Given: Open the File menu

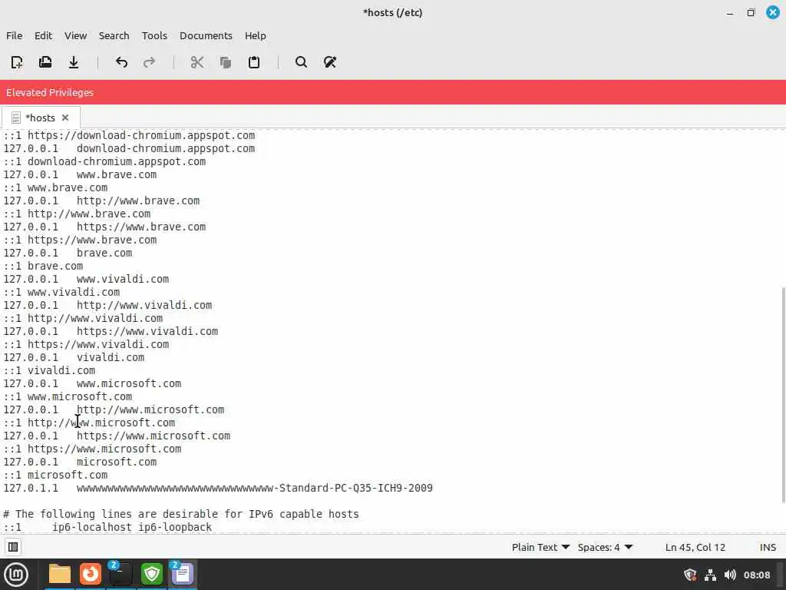Looking at the screenshot, I should [x=14, y=35].
